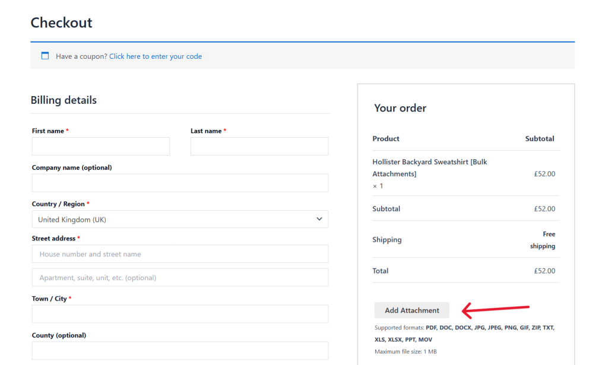Focus the Town / City field

click(180, 314)
